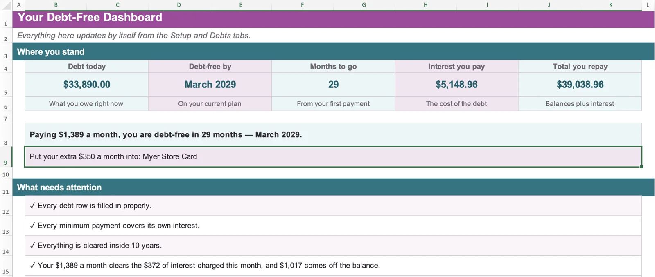Click 'What you owe right now' caption
The height and width of the screenshot is (277, 655).
click(86, 104)
